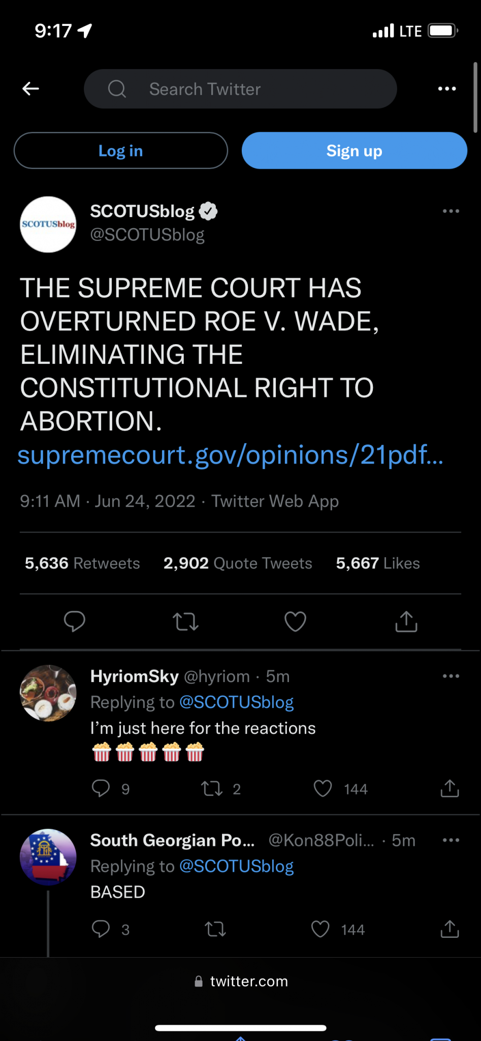Screen dimensions: 481x1041
Task: View the 5,636 Retweets list
Action: (82, 563)
